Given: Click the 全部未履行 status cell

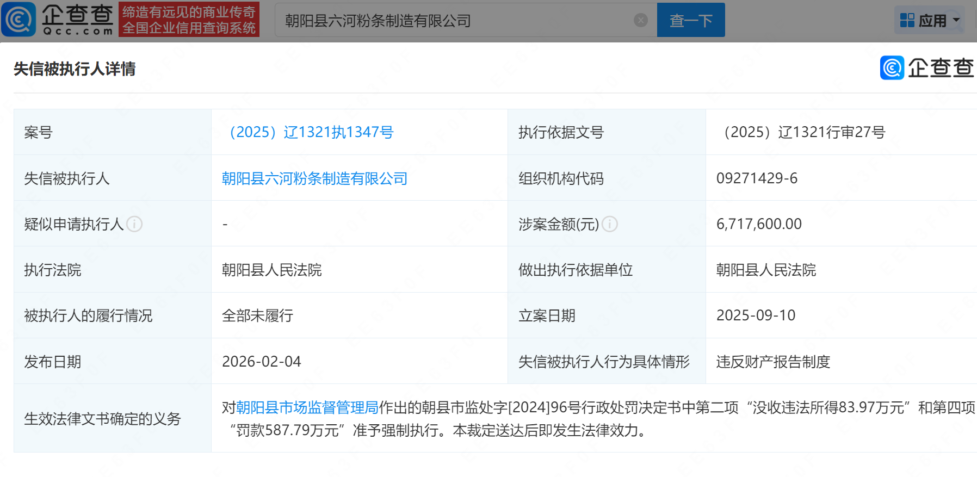Looking at the screenshot, I should (257, 315).
